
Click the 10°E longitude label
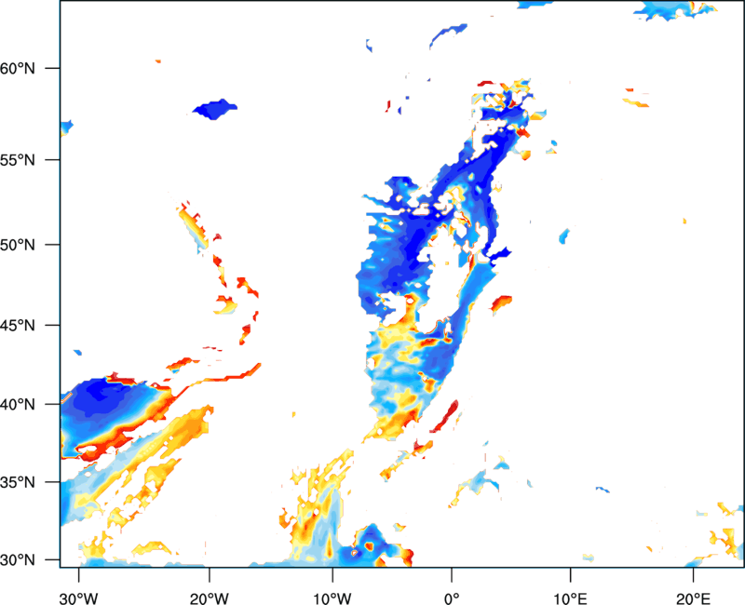tap(570, 598)
